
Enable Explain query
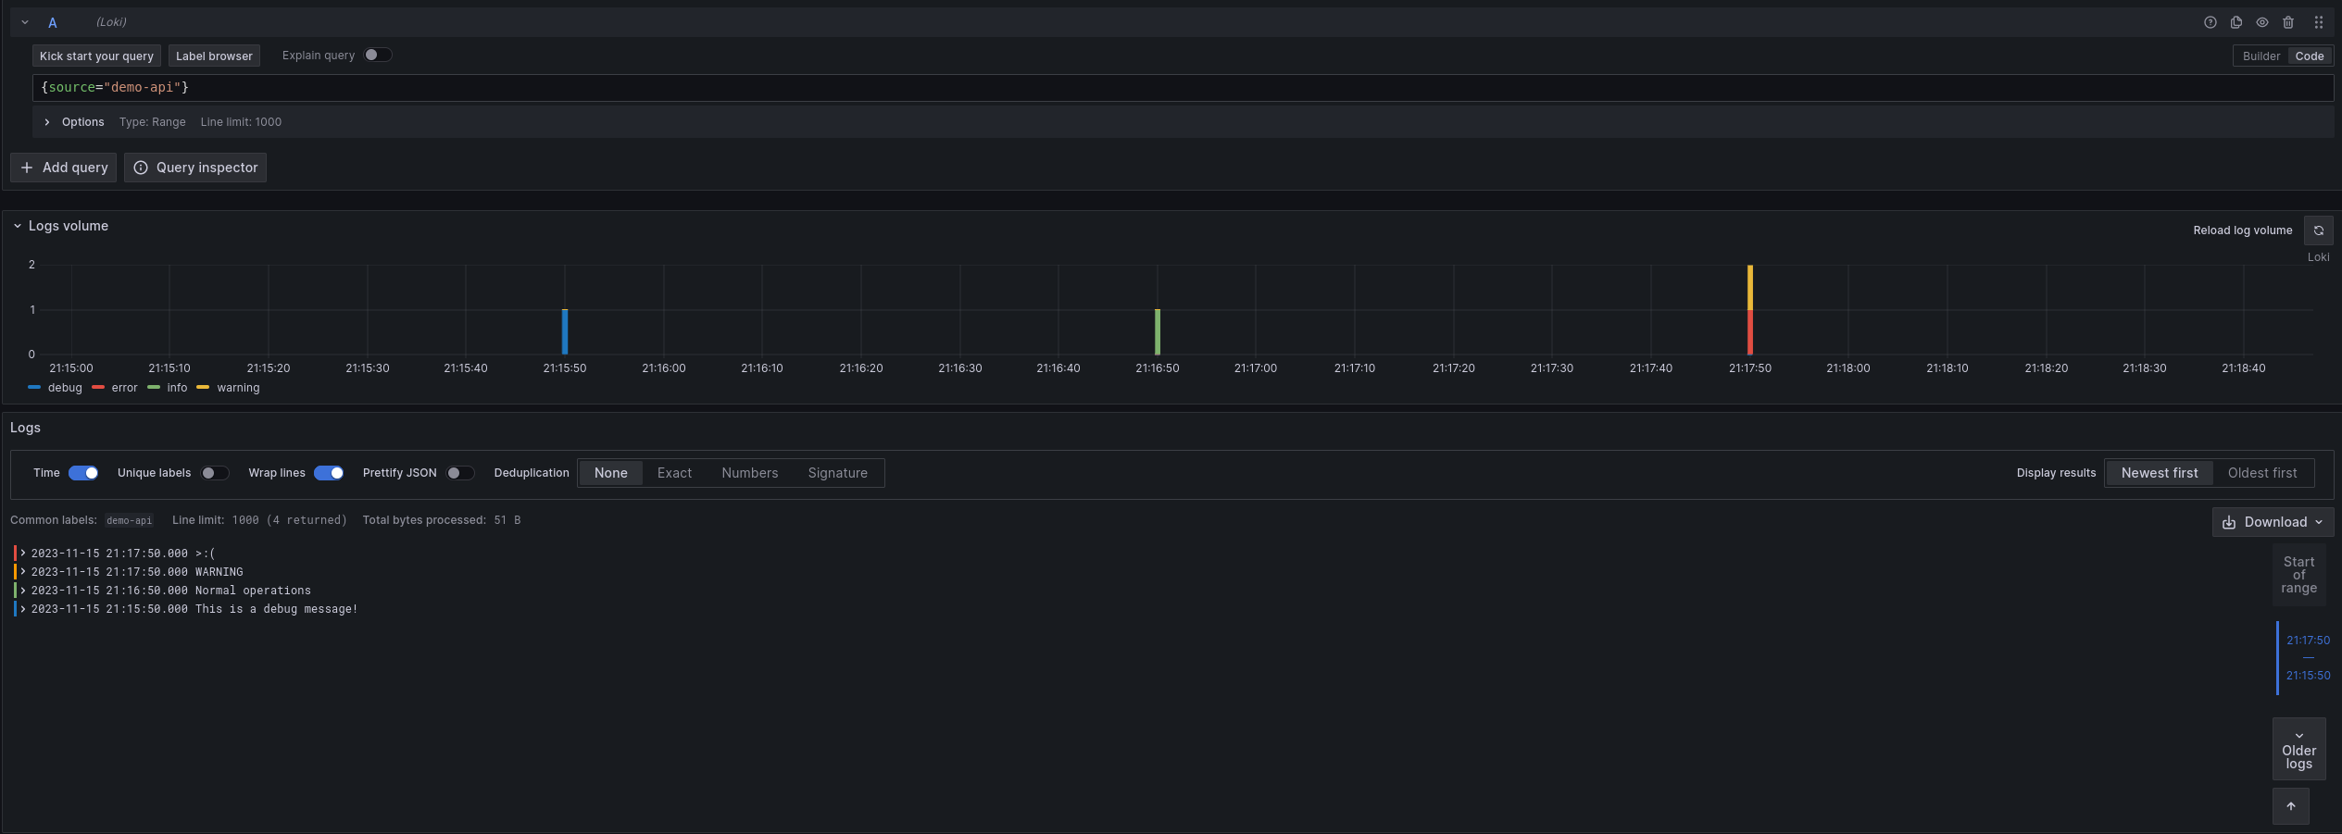(377, 55)
